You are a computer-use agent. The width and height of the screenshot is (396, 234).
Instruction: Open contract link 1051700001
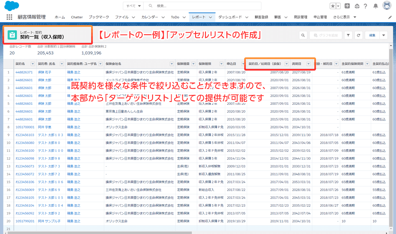(x=24, y=128)
